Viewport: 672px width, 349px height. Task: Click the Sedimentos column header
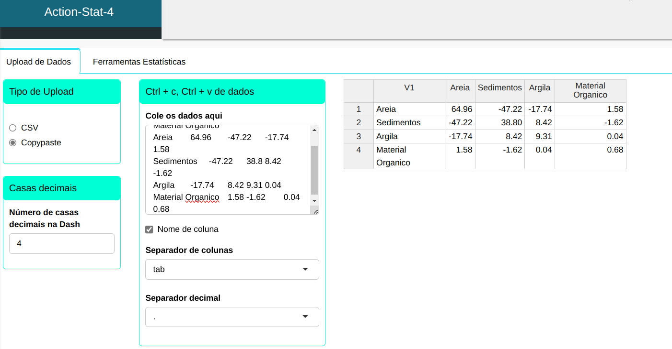coord(499,88)
